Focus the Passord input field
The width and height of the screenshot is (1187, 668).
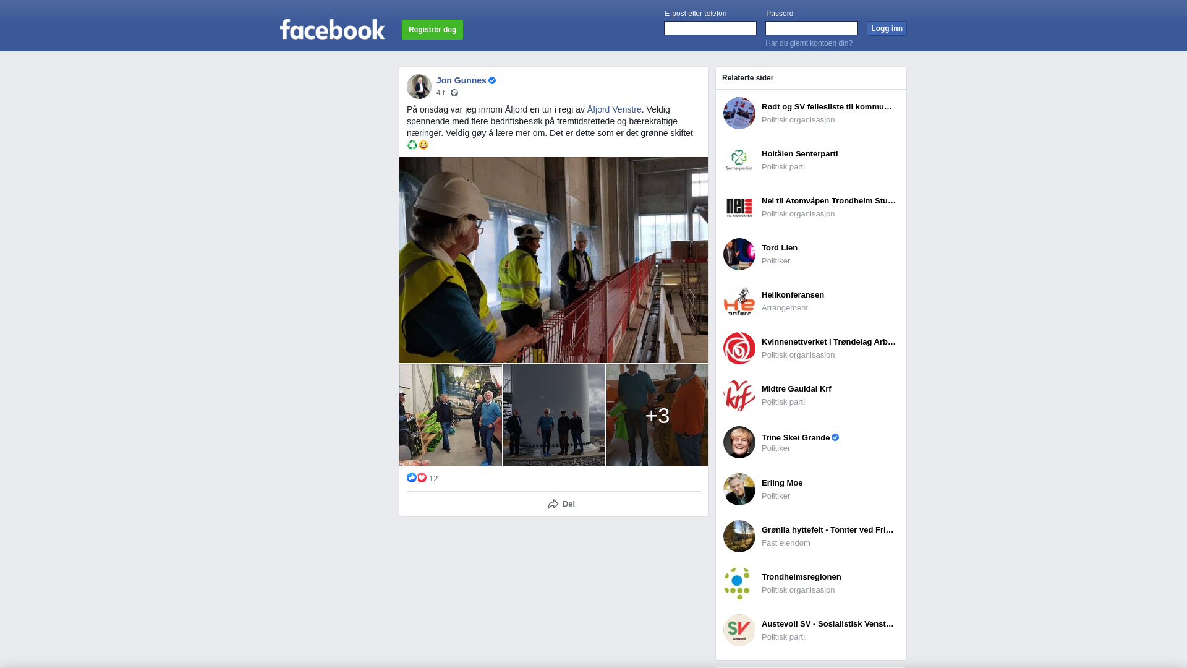point(812,28)
